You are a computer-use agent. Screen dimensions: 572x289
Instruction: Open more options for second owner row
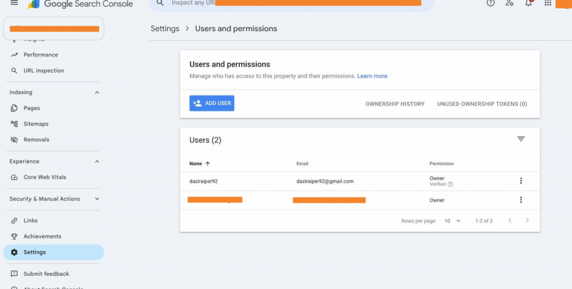point(521,200)
